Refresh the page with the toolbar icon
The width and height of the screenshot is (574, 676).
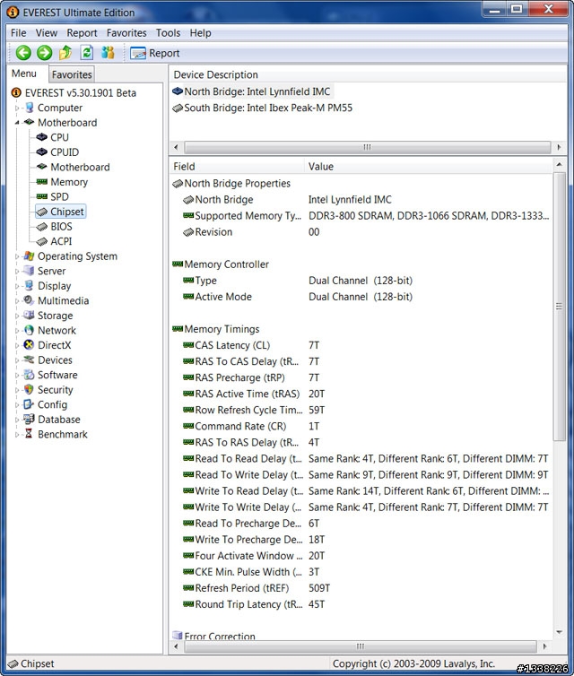tap(87, 53)
